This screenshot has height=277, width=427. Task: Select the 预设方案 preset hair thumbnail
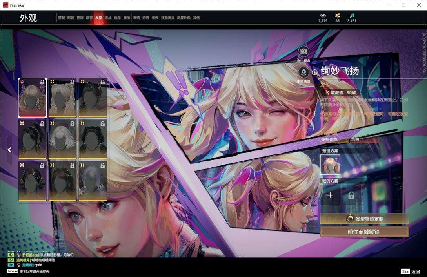pos(330,165)
